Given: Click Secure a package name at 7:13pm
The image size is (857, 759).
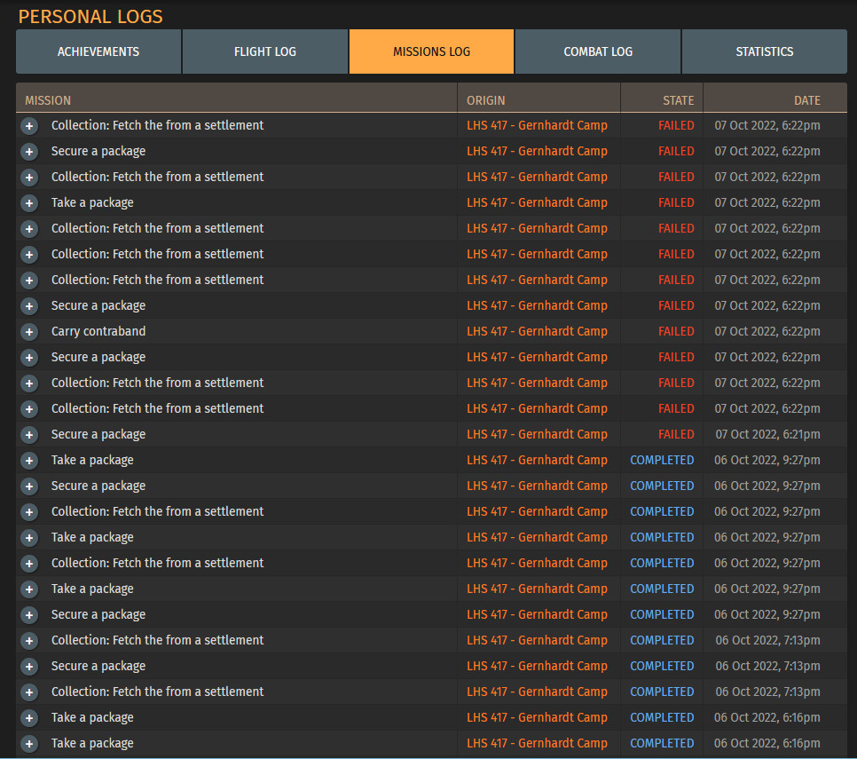Looking at the screenshot, I should [x=98, y=666].
